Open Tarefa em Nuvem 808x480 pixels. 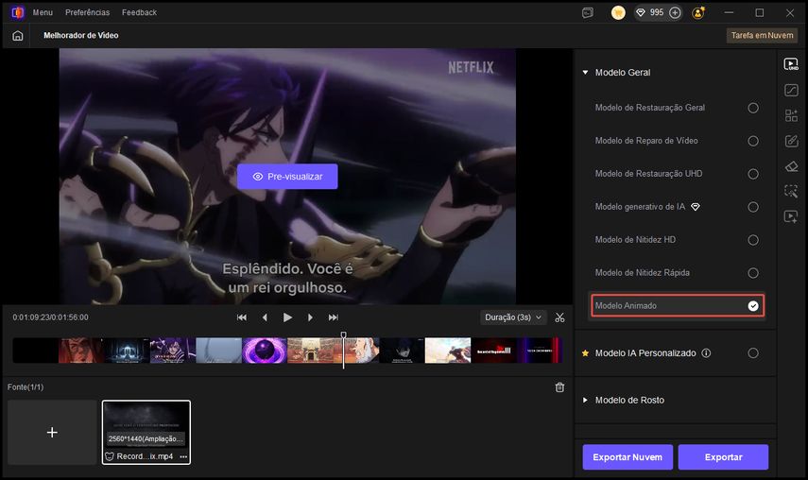pyautogui.click(x=762, y=36)
